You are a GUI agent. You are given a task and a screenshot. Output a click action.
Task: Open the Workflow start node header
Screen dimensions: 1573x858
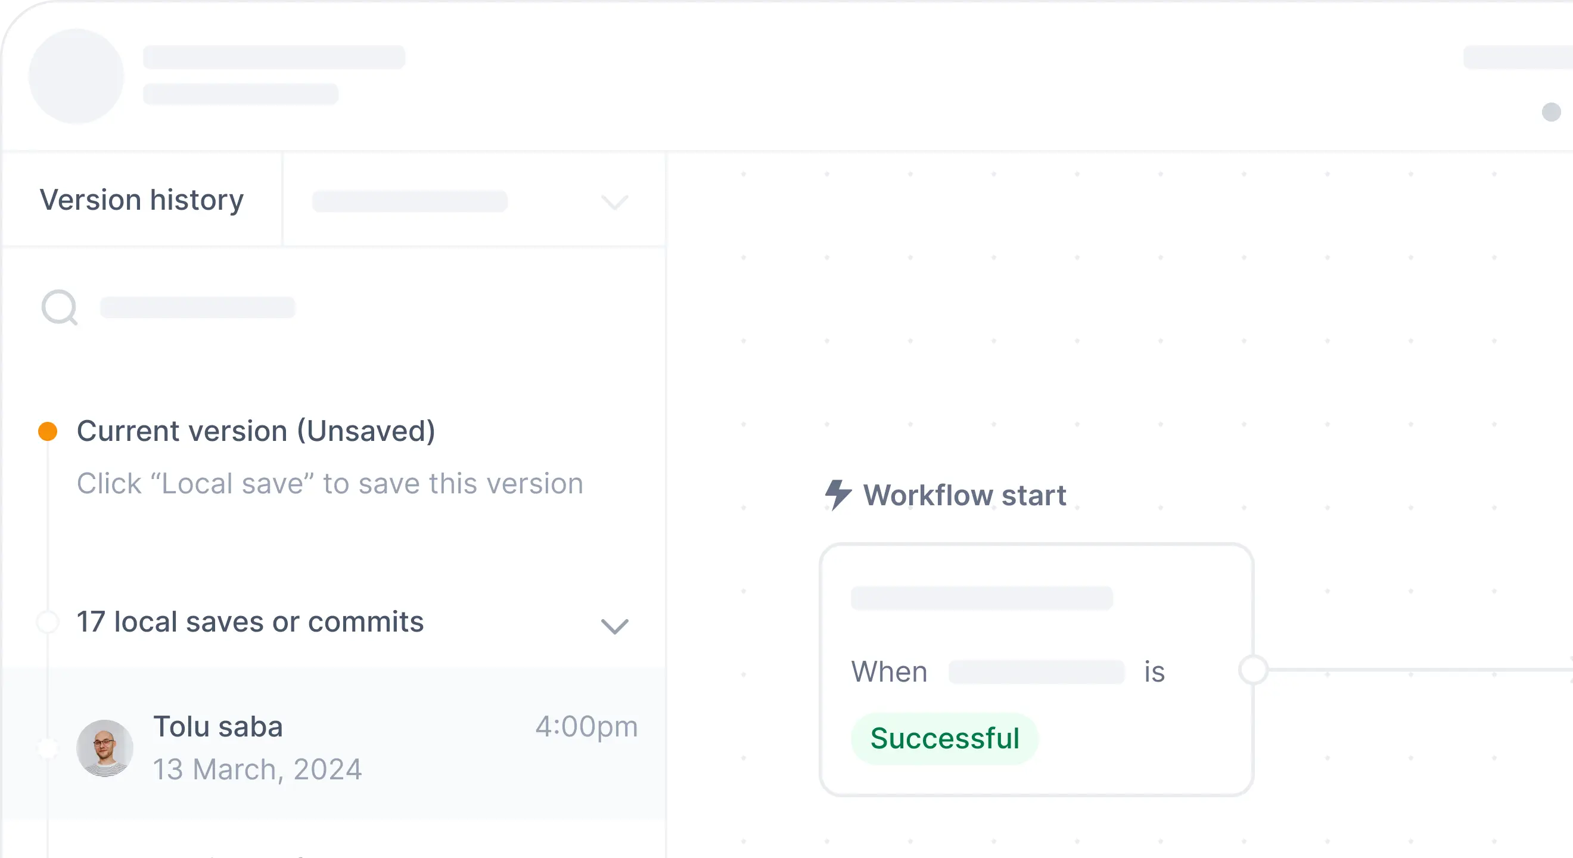pyautogui.click(x=963, y=495)
